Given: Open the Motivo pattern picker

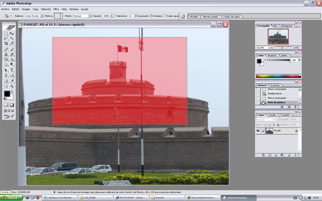Looking at the screenshot, I should point(61,16).
